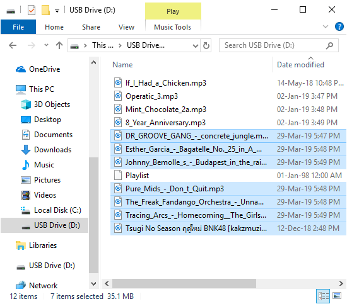Switch to the Music Tools tab
347x304 pixels.
click(173, 27)
